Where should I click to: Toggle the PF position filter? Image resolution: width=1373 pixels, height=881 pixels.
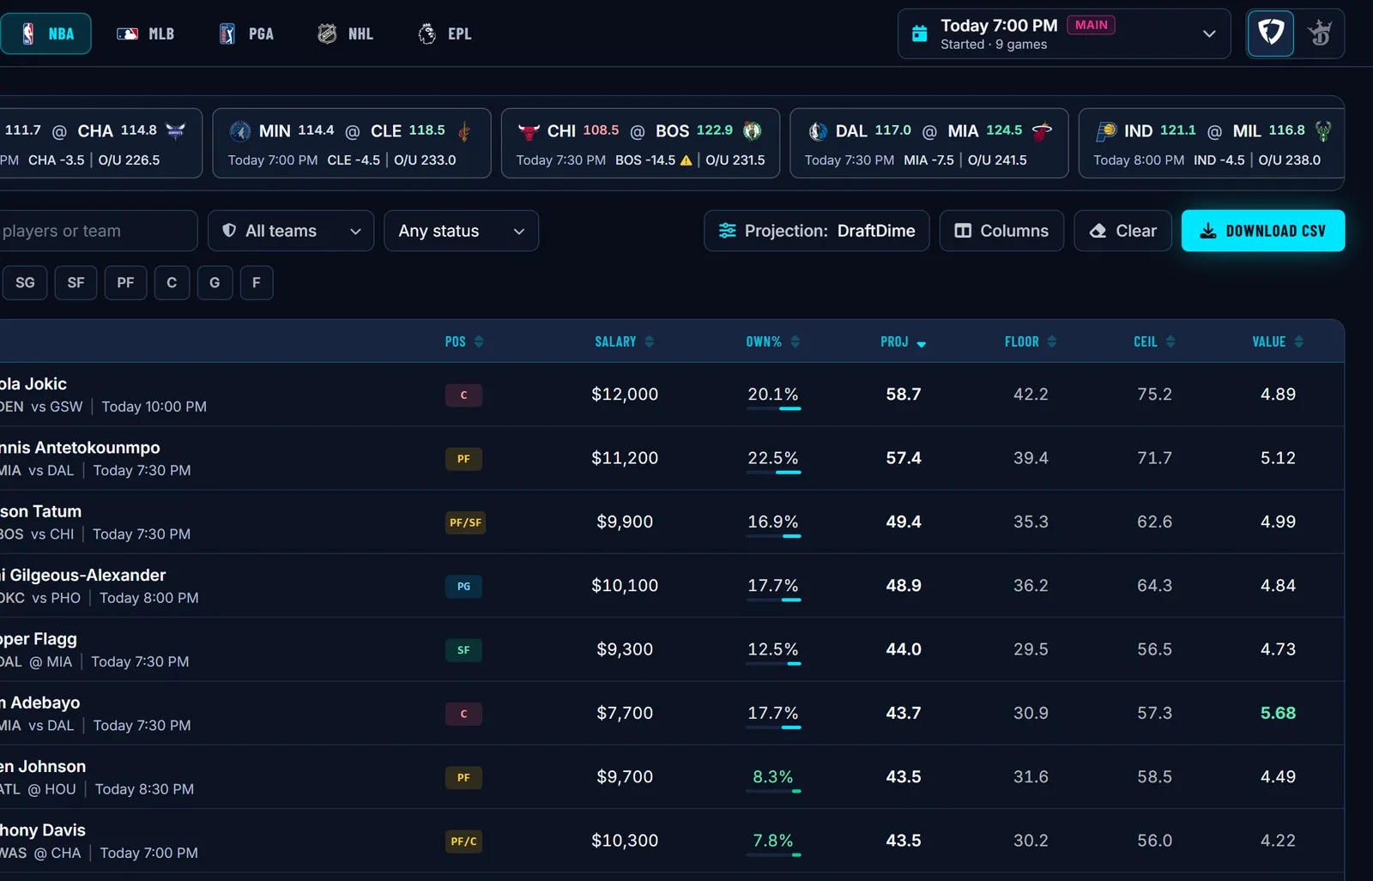click(125, 283)
